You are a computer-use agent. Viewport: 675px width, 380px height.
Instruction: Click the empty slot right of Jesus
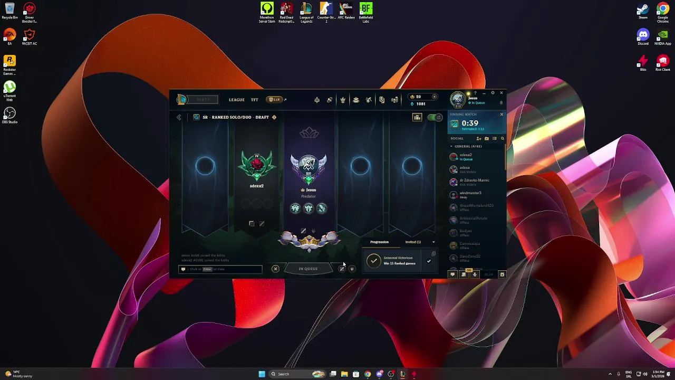point(360,166)
